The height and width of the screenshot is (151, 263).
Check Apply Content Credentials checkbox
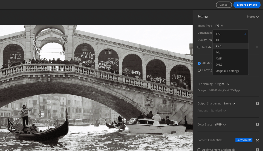[x=199, y=149]
